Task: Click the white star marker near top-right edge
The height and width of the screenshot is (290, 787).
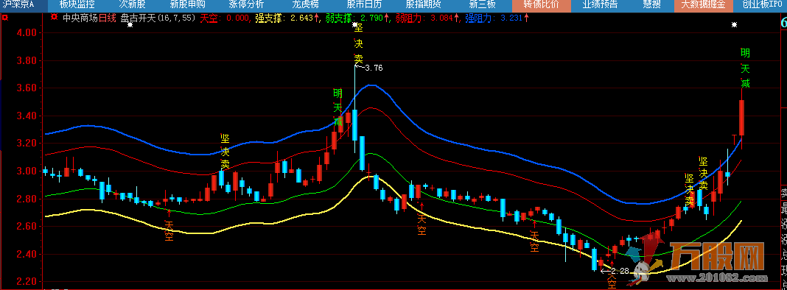Action: [734, 24]
